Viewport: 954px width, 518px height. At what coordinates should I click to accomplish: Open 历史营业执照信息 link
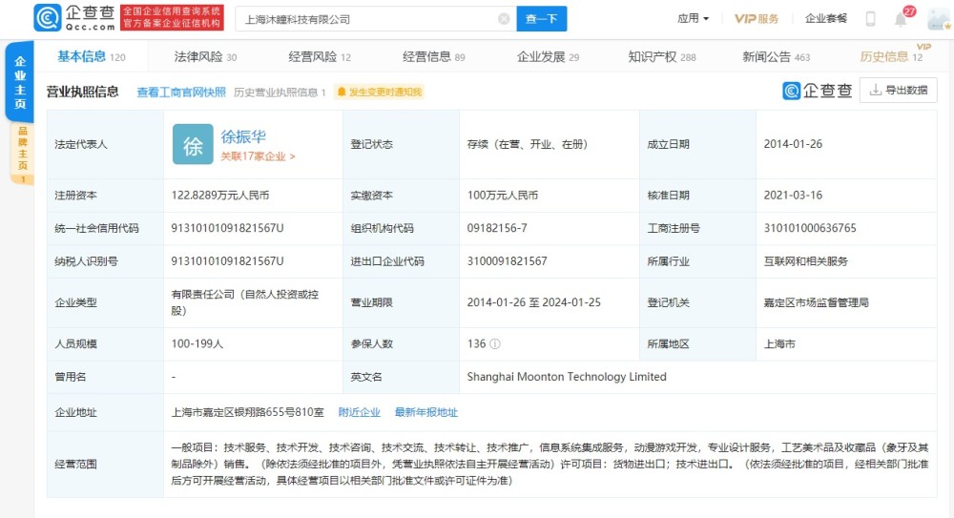(x=280, y=92)
